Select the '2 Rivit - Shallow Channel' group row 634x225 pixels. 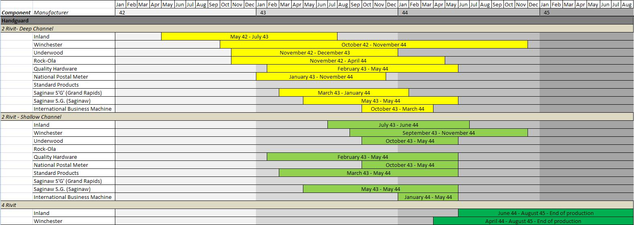pos(317,117)
